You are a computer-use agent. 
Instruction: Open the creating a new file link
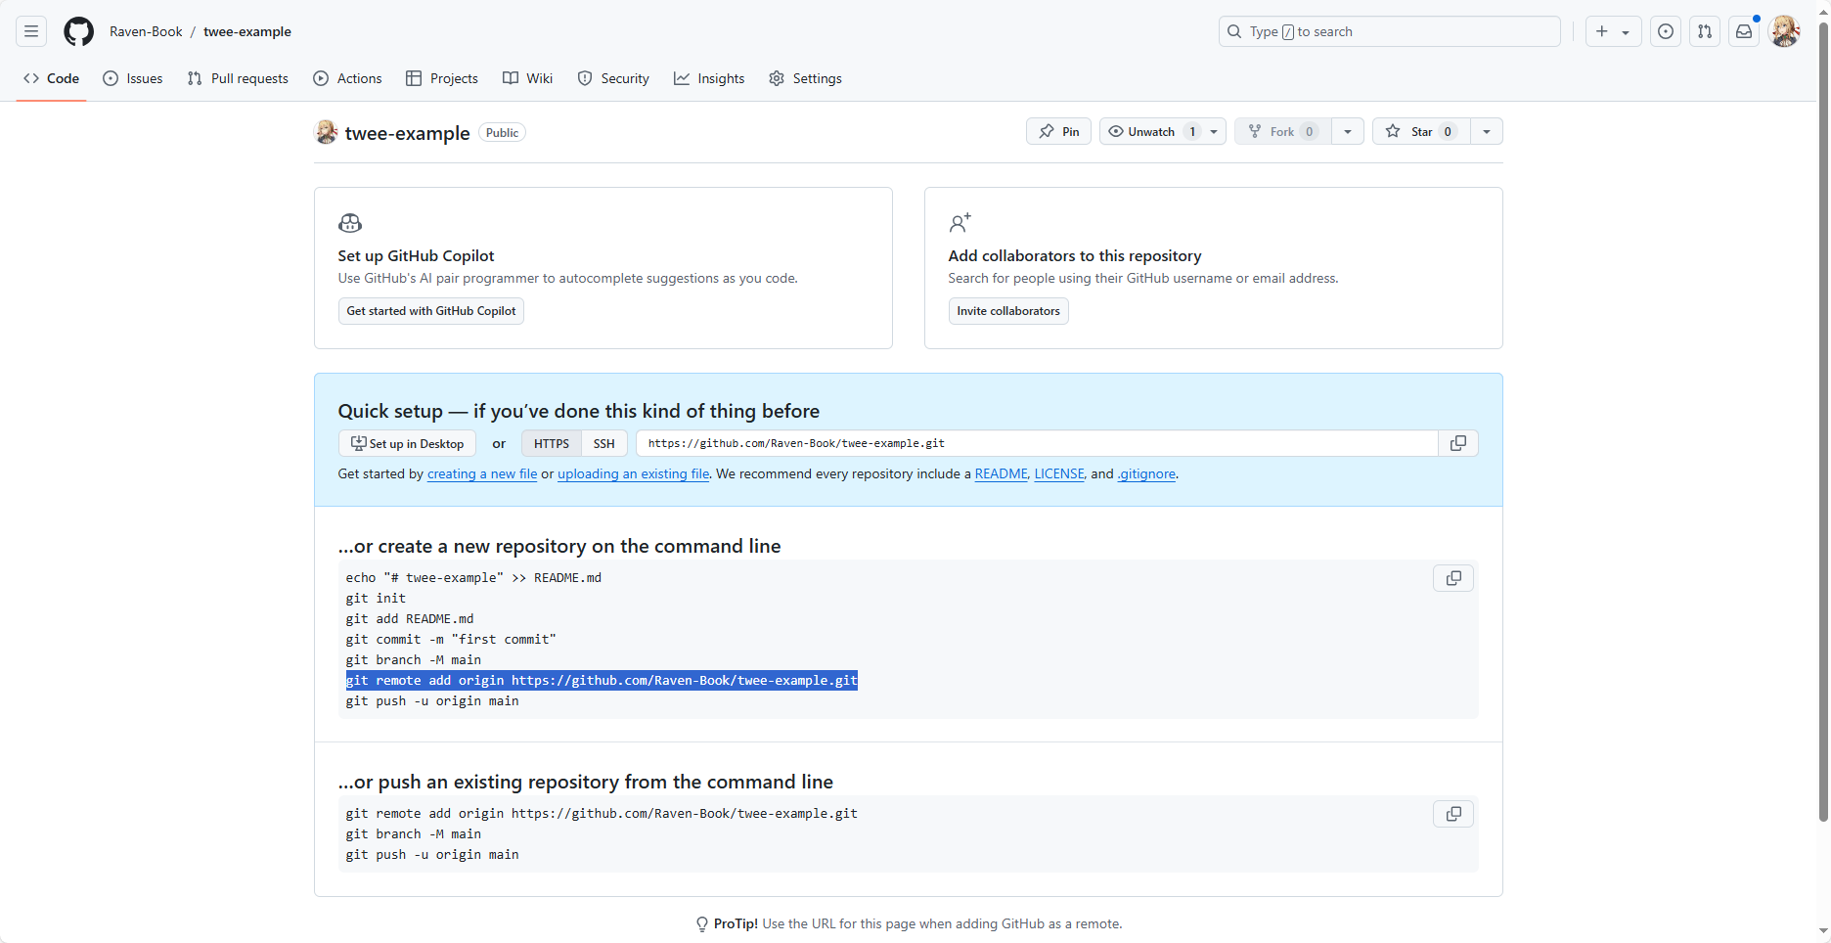click(482, 473)
